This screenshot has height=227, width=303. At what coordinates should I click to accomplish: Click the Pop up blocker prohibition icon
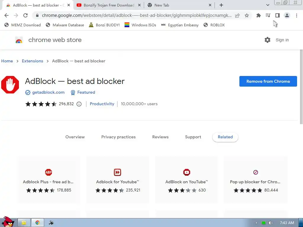point(256,172)
